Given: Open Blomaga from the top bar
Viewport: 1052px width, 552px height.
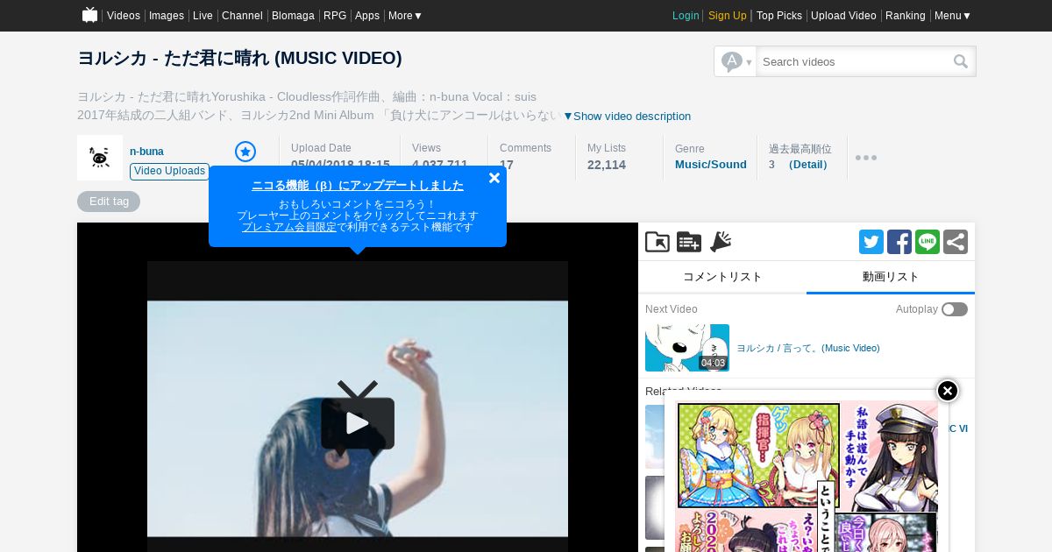Looking at the screenshot, I should click(x=293, y=16).
